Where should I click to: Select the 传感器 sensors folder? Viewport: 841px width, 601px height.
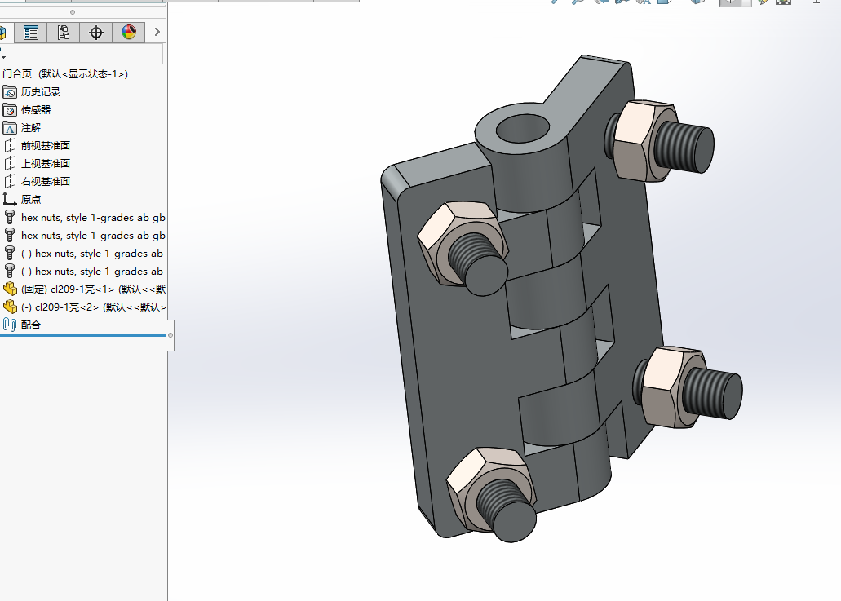27,110
